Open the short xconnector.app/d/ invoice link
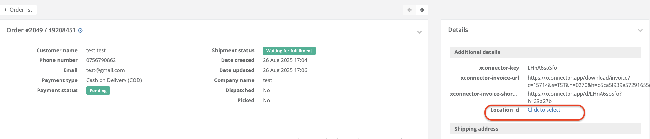This screenshot has height=139, width=650. tap(575, 97)
